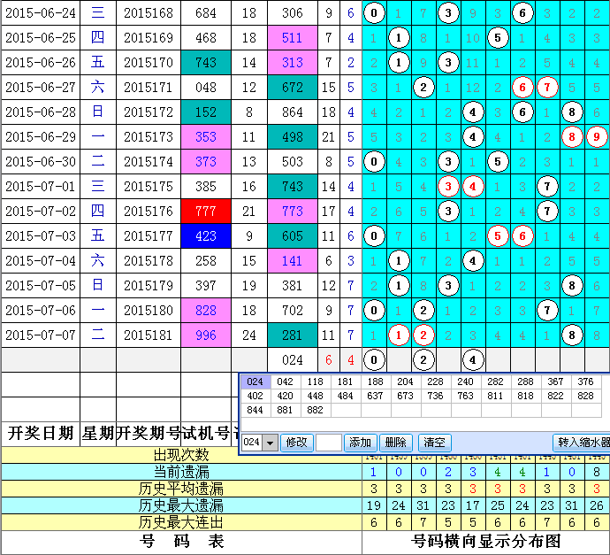Toggle circled 2 in the bottom 024 row
The width and height of the screenshot is (610, 555).
click(424, 360)
